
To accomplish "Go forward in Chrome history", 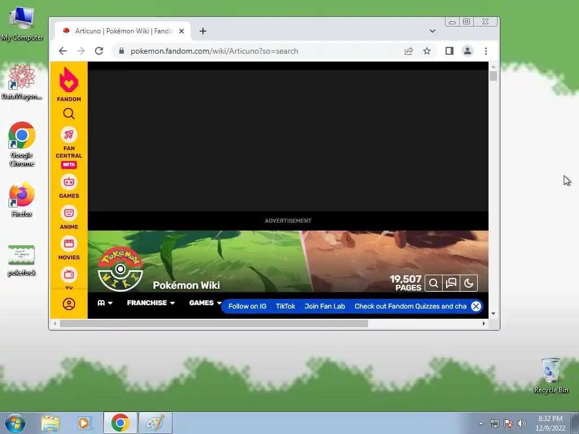I will [80, 51].
